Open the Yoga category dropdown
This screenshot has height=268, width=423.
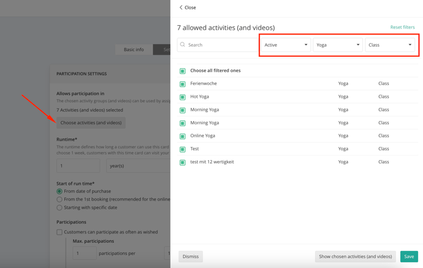tap(338, 45)
